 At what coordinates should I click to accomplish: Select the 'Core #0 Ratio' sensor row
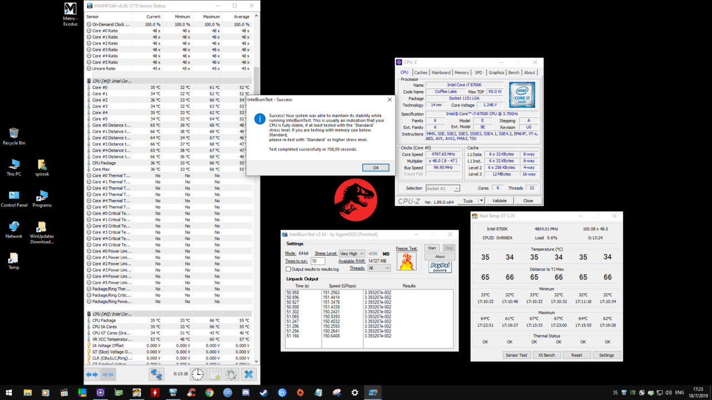(x=169, y=31)
